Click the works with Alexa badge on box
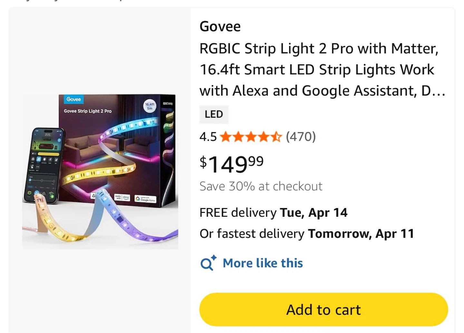The image size is (464, 333). point(122,197)
